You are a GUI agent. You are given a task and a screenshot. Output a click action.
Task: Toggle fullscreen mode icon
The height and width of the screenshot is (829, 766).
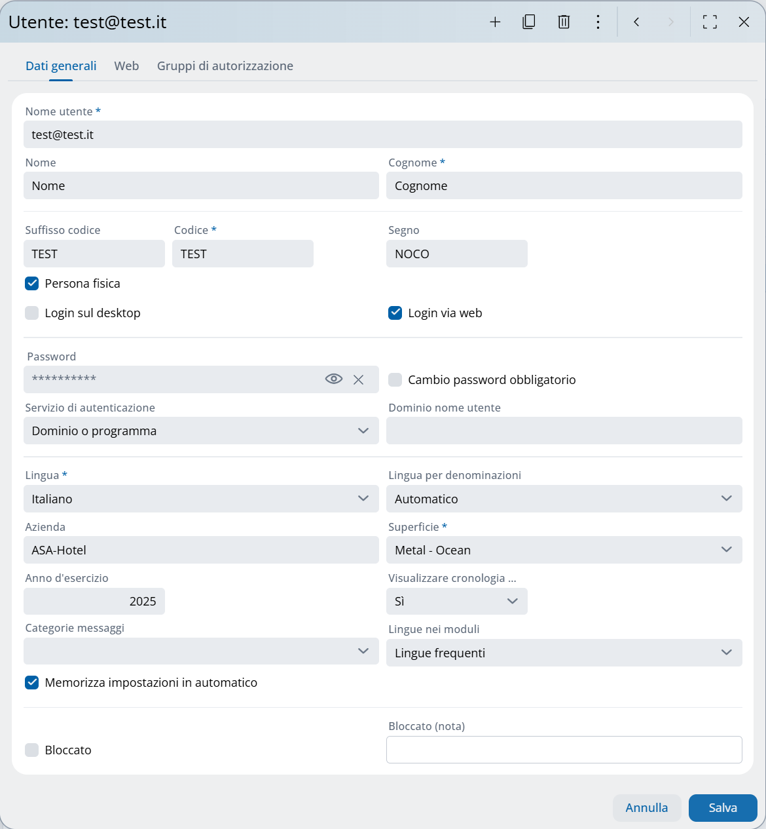(710, 22)
